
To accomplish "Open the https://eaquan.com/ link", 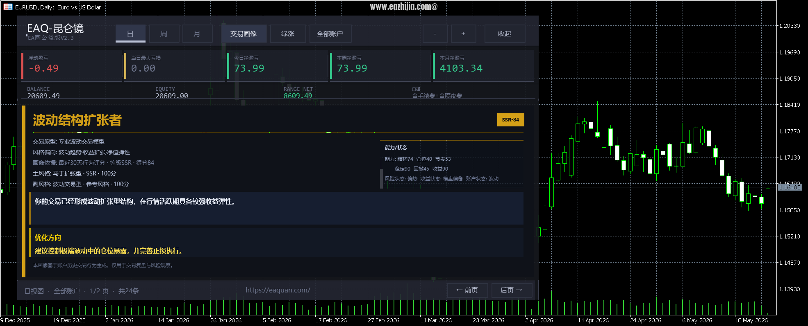I will tap(278, 290).
